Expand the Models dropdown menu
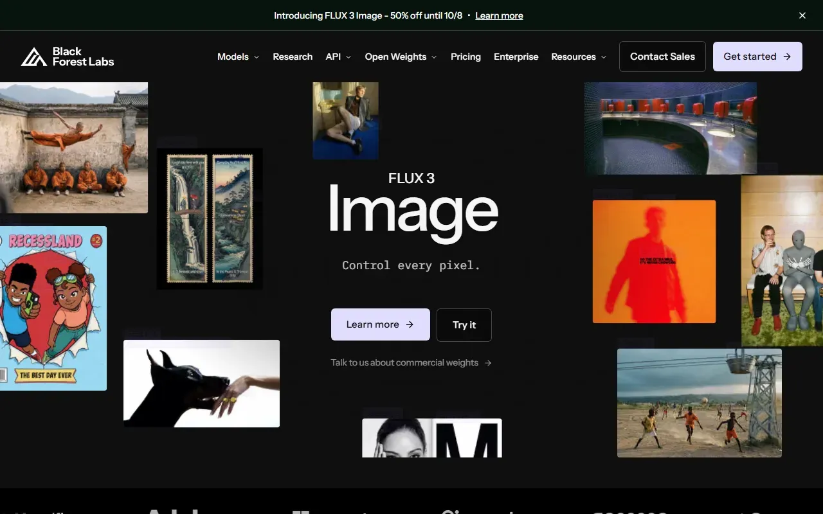Image resolution: width=823 pixels, height=514 pixels. tap(239, 57)
